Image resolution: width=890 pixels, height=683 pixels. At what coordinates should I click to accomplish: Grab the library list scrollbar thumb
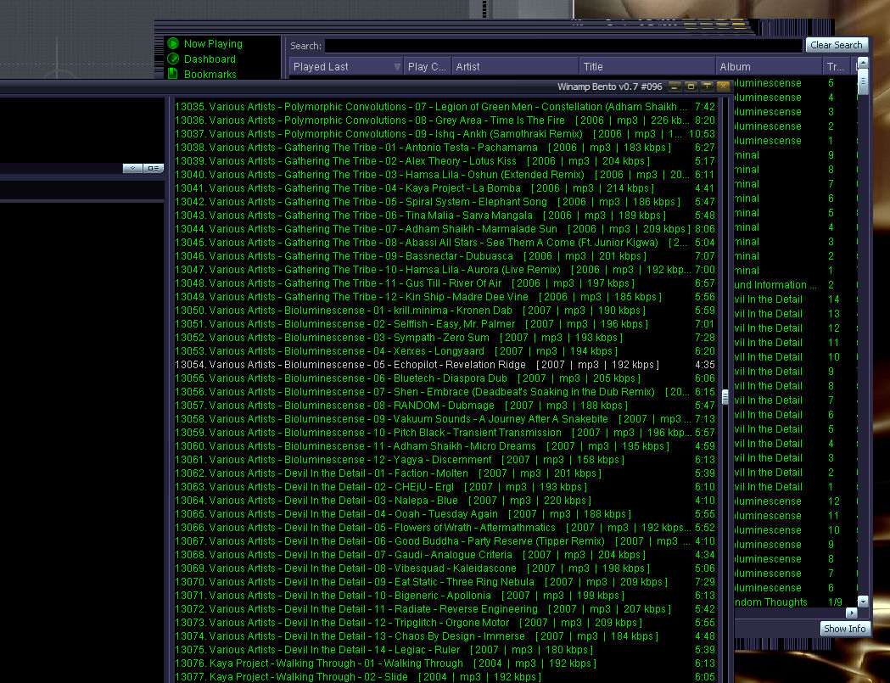click(x=863, y=81)
